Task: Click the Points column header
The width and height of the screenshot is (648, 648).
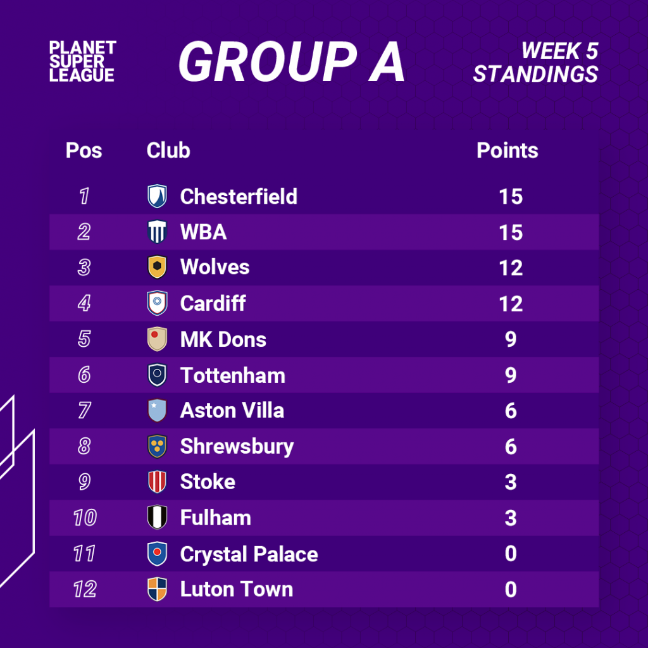Action: point(507,150)
